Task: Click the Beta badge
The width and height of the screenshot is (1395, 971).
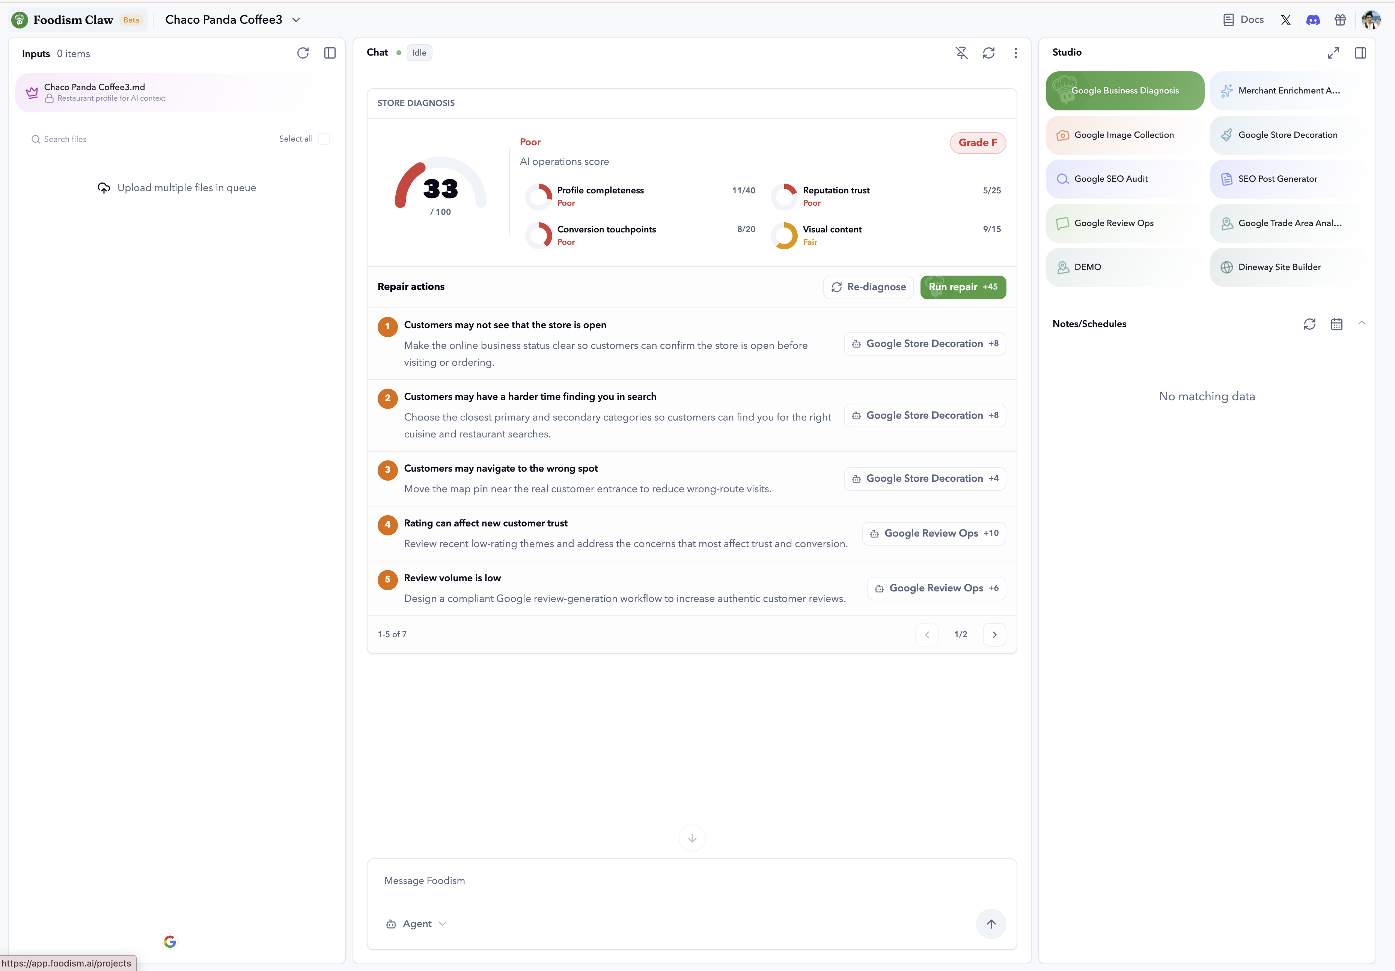Action: (x=131, y=20)
